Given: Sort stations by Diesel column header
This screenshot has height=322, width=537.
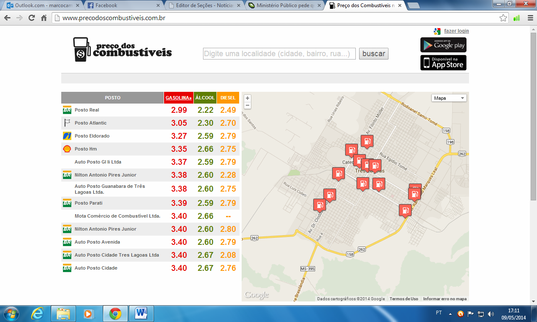Looking at the screenshot, I should point(228,98).
